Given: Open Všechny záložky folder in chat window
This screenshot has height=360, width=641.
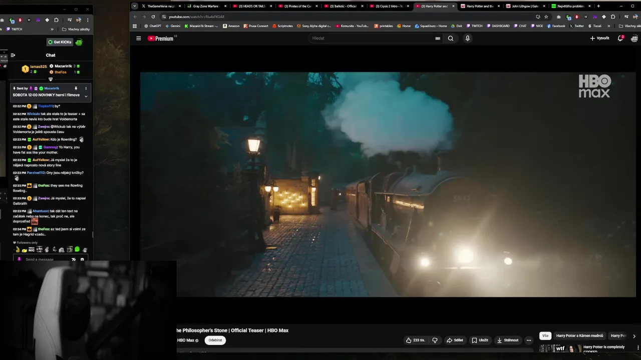Looking at the screenshot, I should 75,29.
